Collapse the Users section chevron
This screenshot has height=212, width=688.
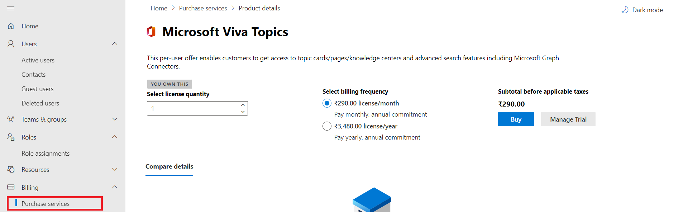click(115, 44)
